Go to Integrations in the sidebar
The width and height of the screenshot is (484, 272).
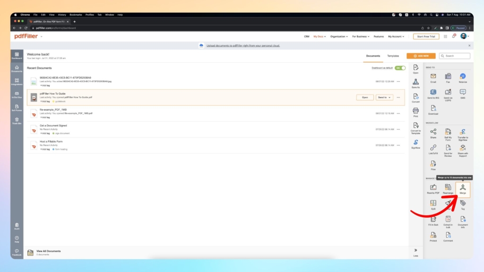(x=17, y=82)
